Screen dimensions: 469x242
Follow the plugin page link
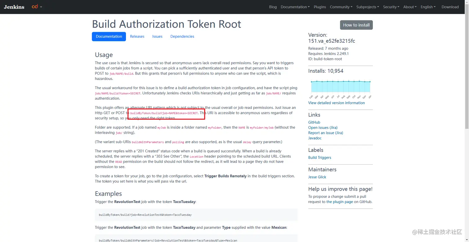pyautogui.click(x=339, y=202)
